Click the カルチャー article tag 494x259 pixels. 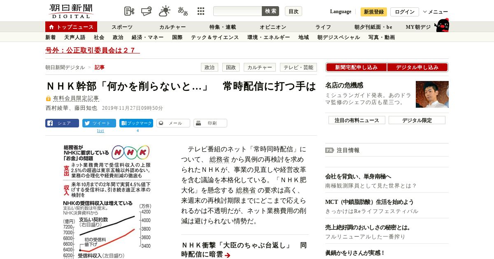coord(260,67)
